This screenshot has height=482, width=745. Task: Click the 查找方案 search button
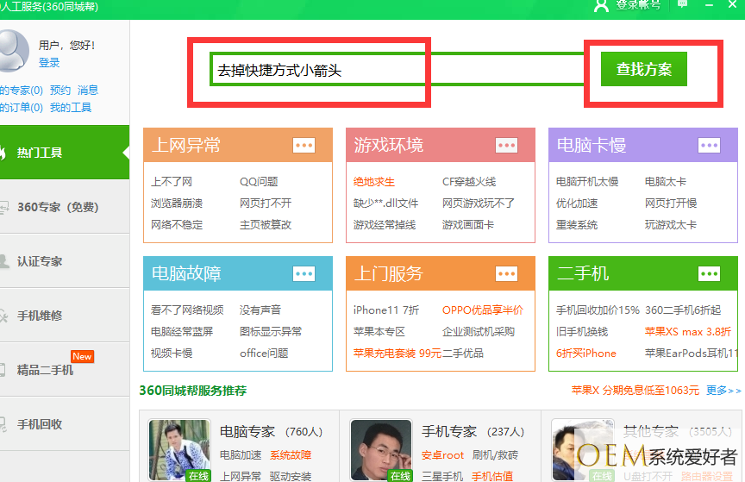pyautogui.click(x=643, y=70)
